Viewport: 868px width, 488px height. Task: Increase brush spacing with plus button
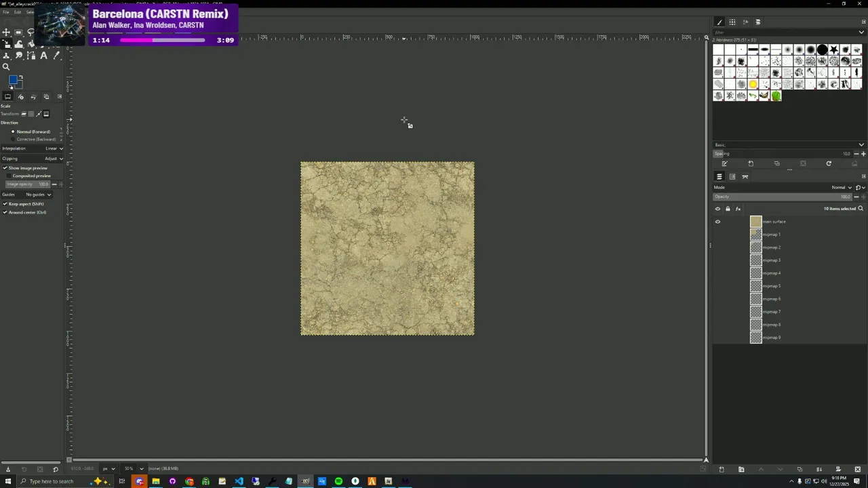tap(863, 154)
